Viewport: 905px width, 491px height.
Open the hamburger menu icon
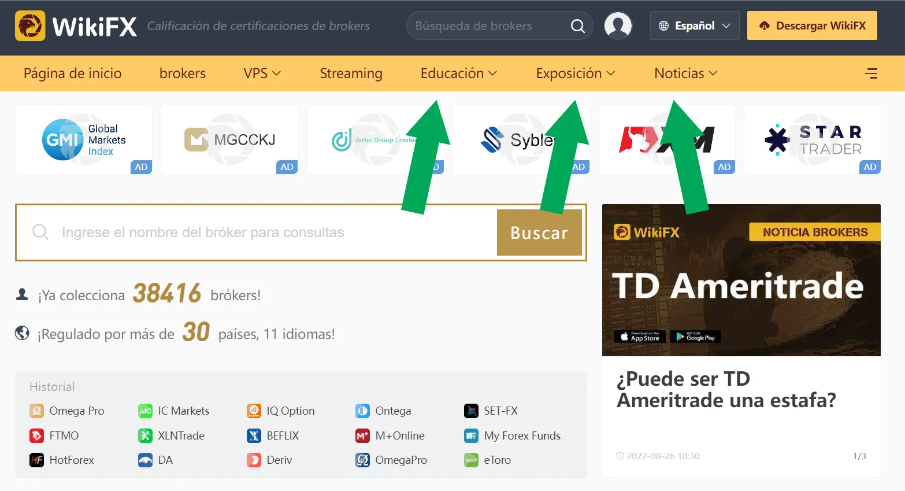click(871, 73)
